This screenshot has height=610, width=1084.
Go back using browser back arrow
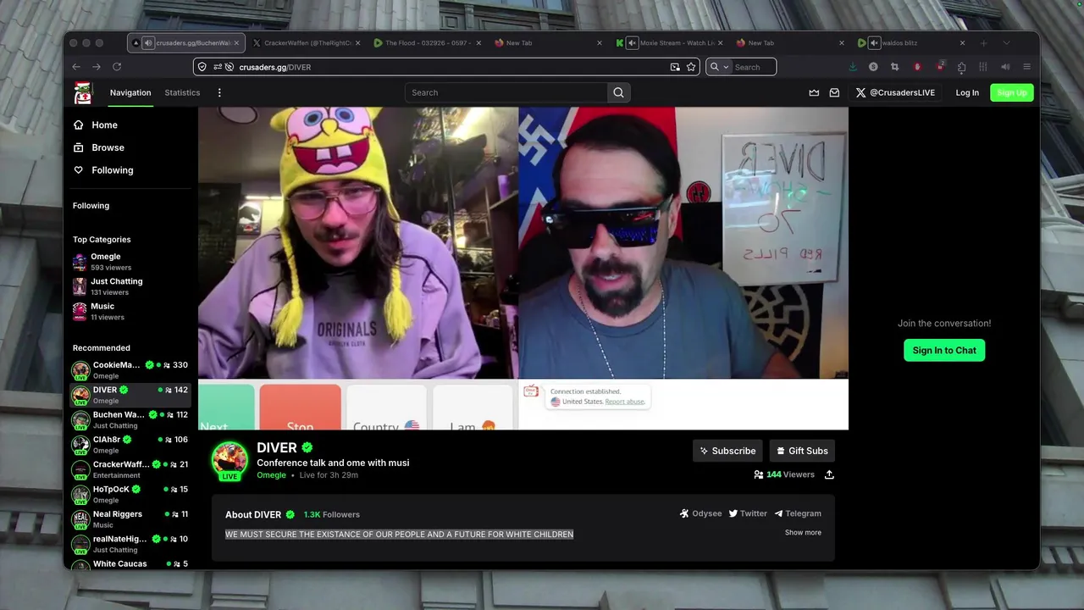pos(76,67)
